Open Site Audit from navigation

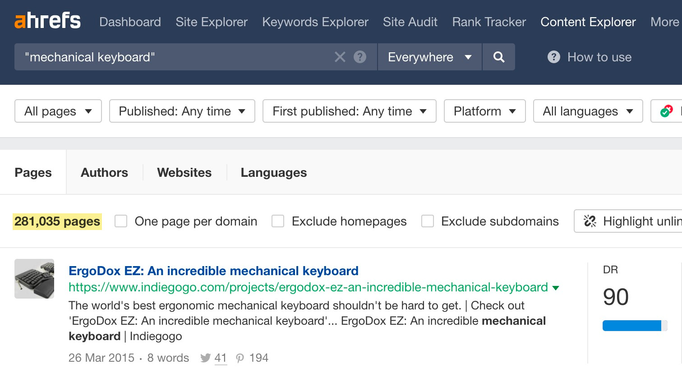410,22
